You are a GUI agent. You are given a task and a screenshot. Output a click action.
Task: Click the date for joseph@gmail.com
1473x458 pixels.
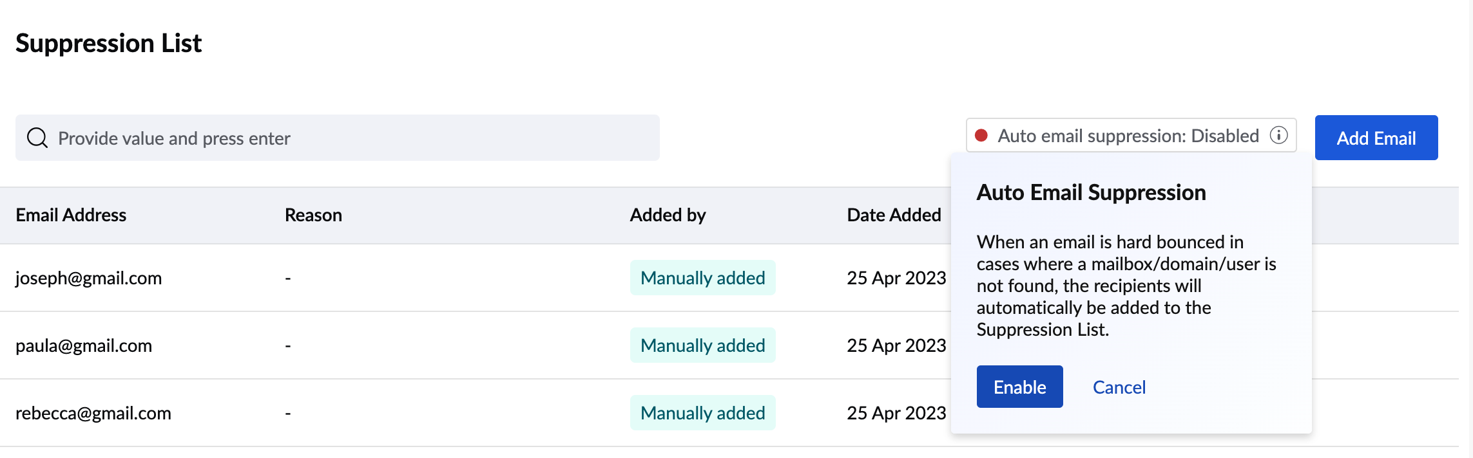896,278
